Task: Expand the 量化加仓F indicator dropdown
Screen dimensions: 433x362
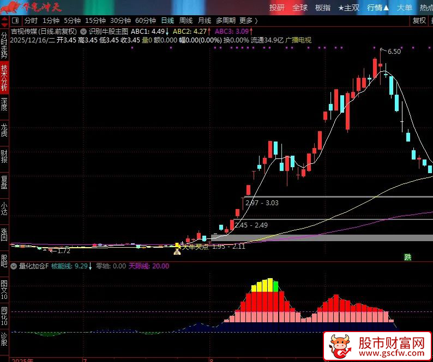Action: click(14, 266)
